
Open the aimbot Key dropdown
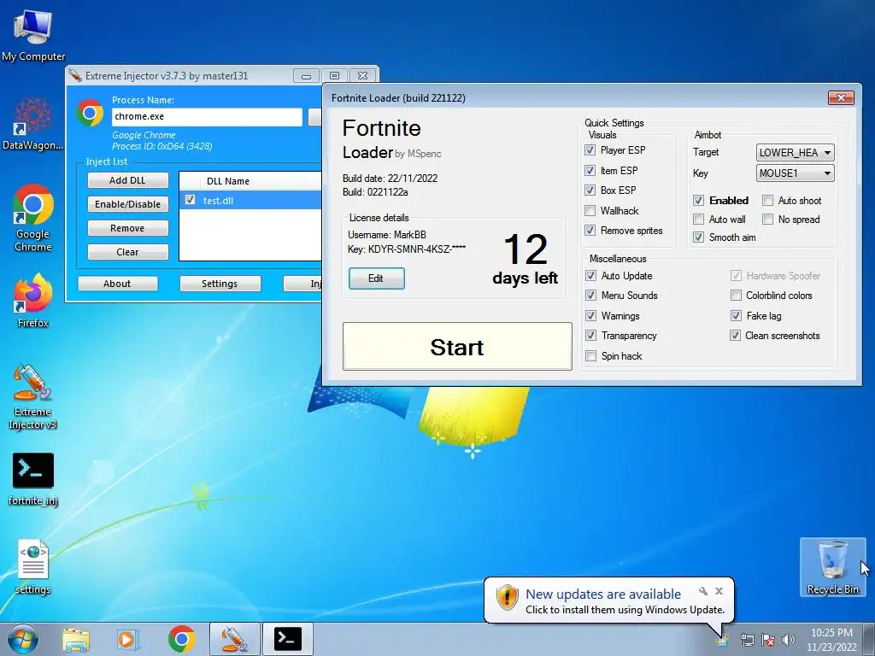pos(796,173)
